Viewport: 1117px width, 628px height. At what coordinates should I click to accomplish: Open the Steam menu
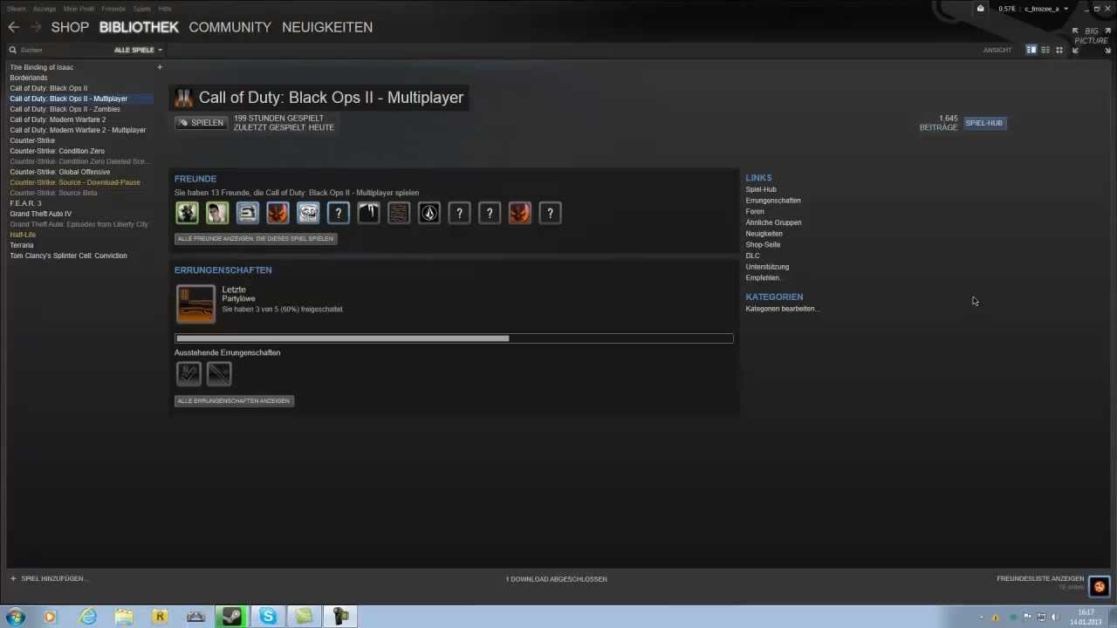pos(17,9)
